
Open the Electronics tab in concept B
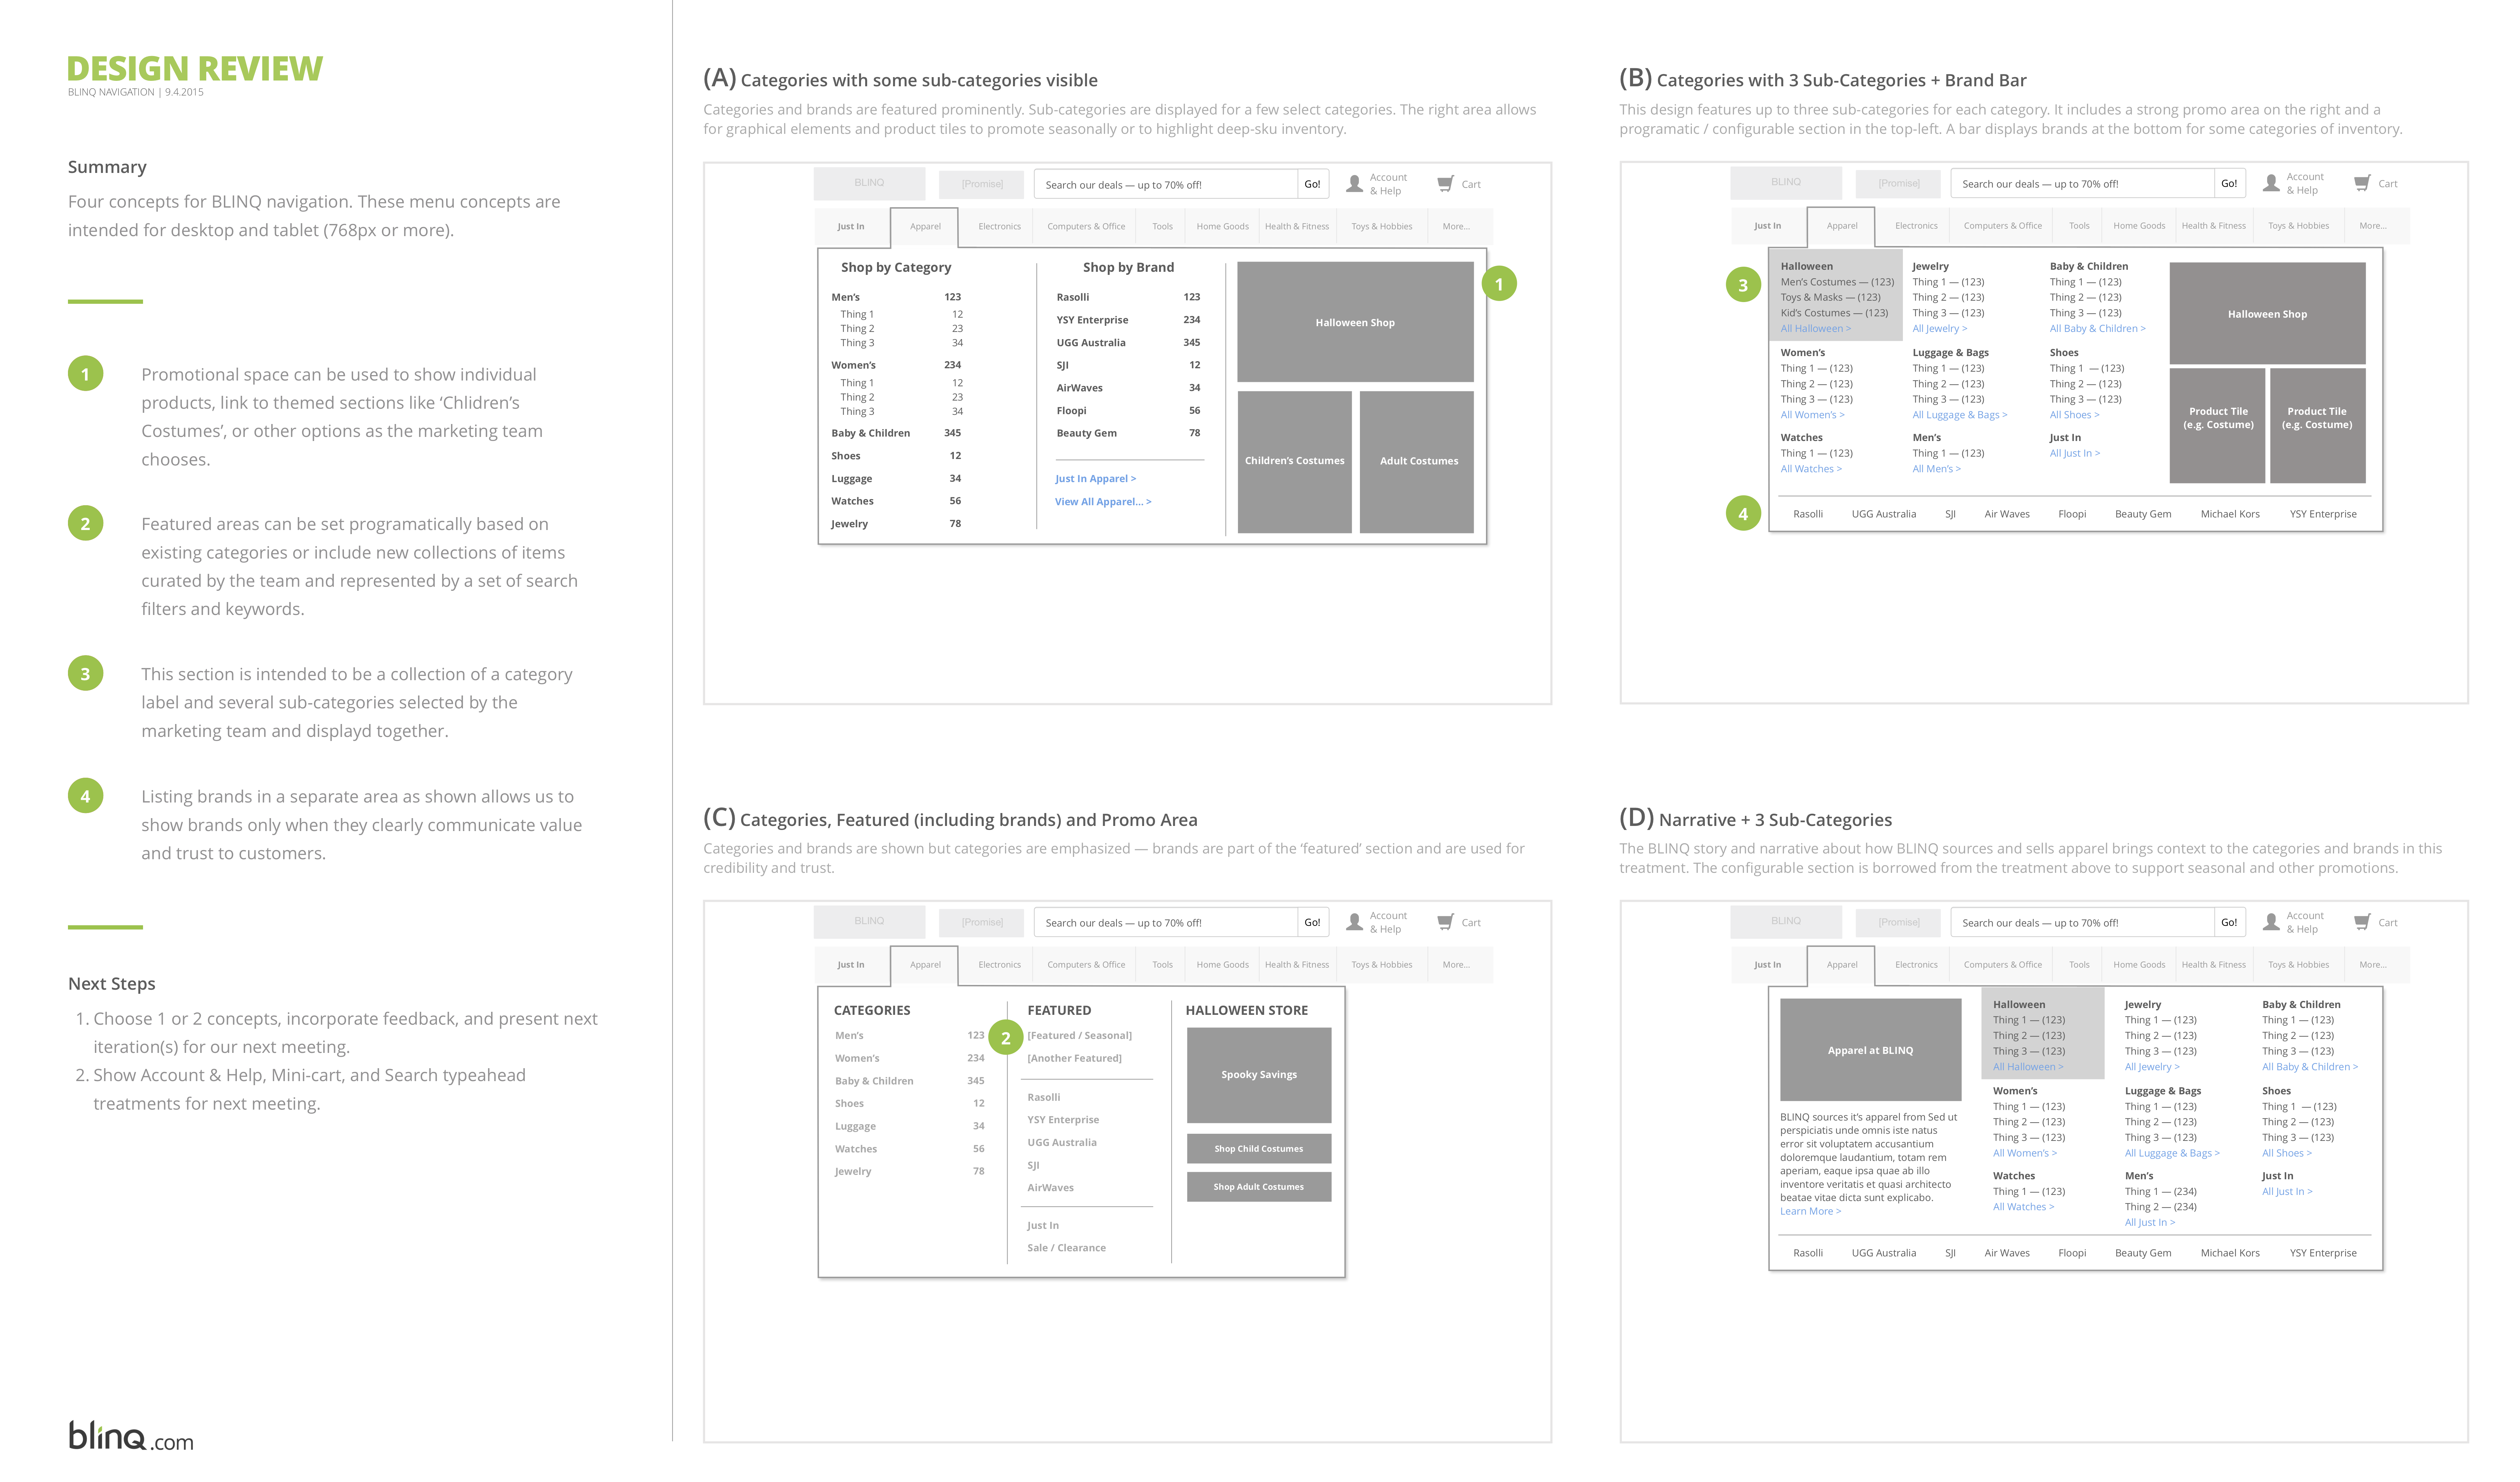tap(1916, 226)
